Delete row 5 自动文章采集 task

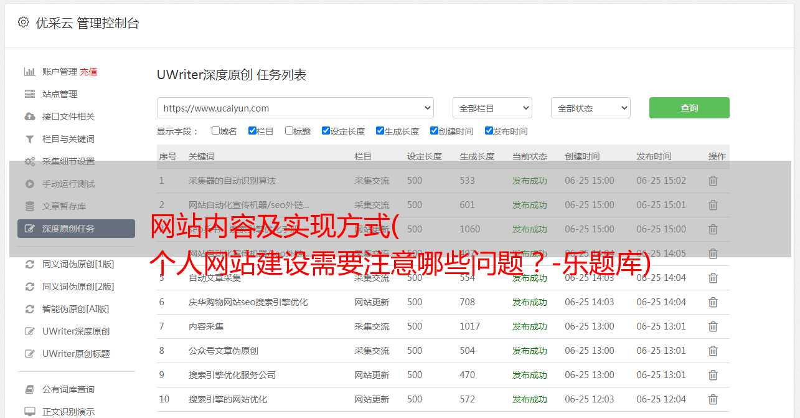713,278
